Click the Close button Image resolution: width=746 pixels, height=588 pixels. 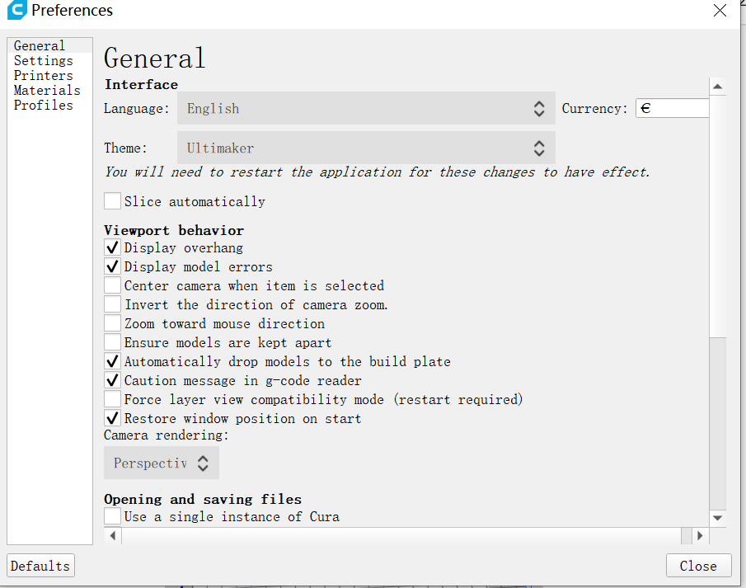(698, 566)
